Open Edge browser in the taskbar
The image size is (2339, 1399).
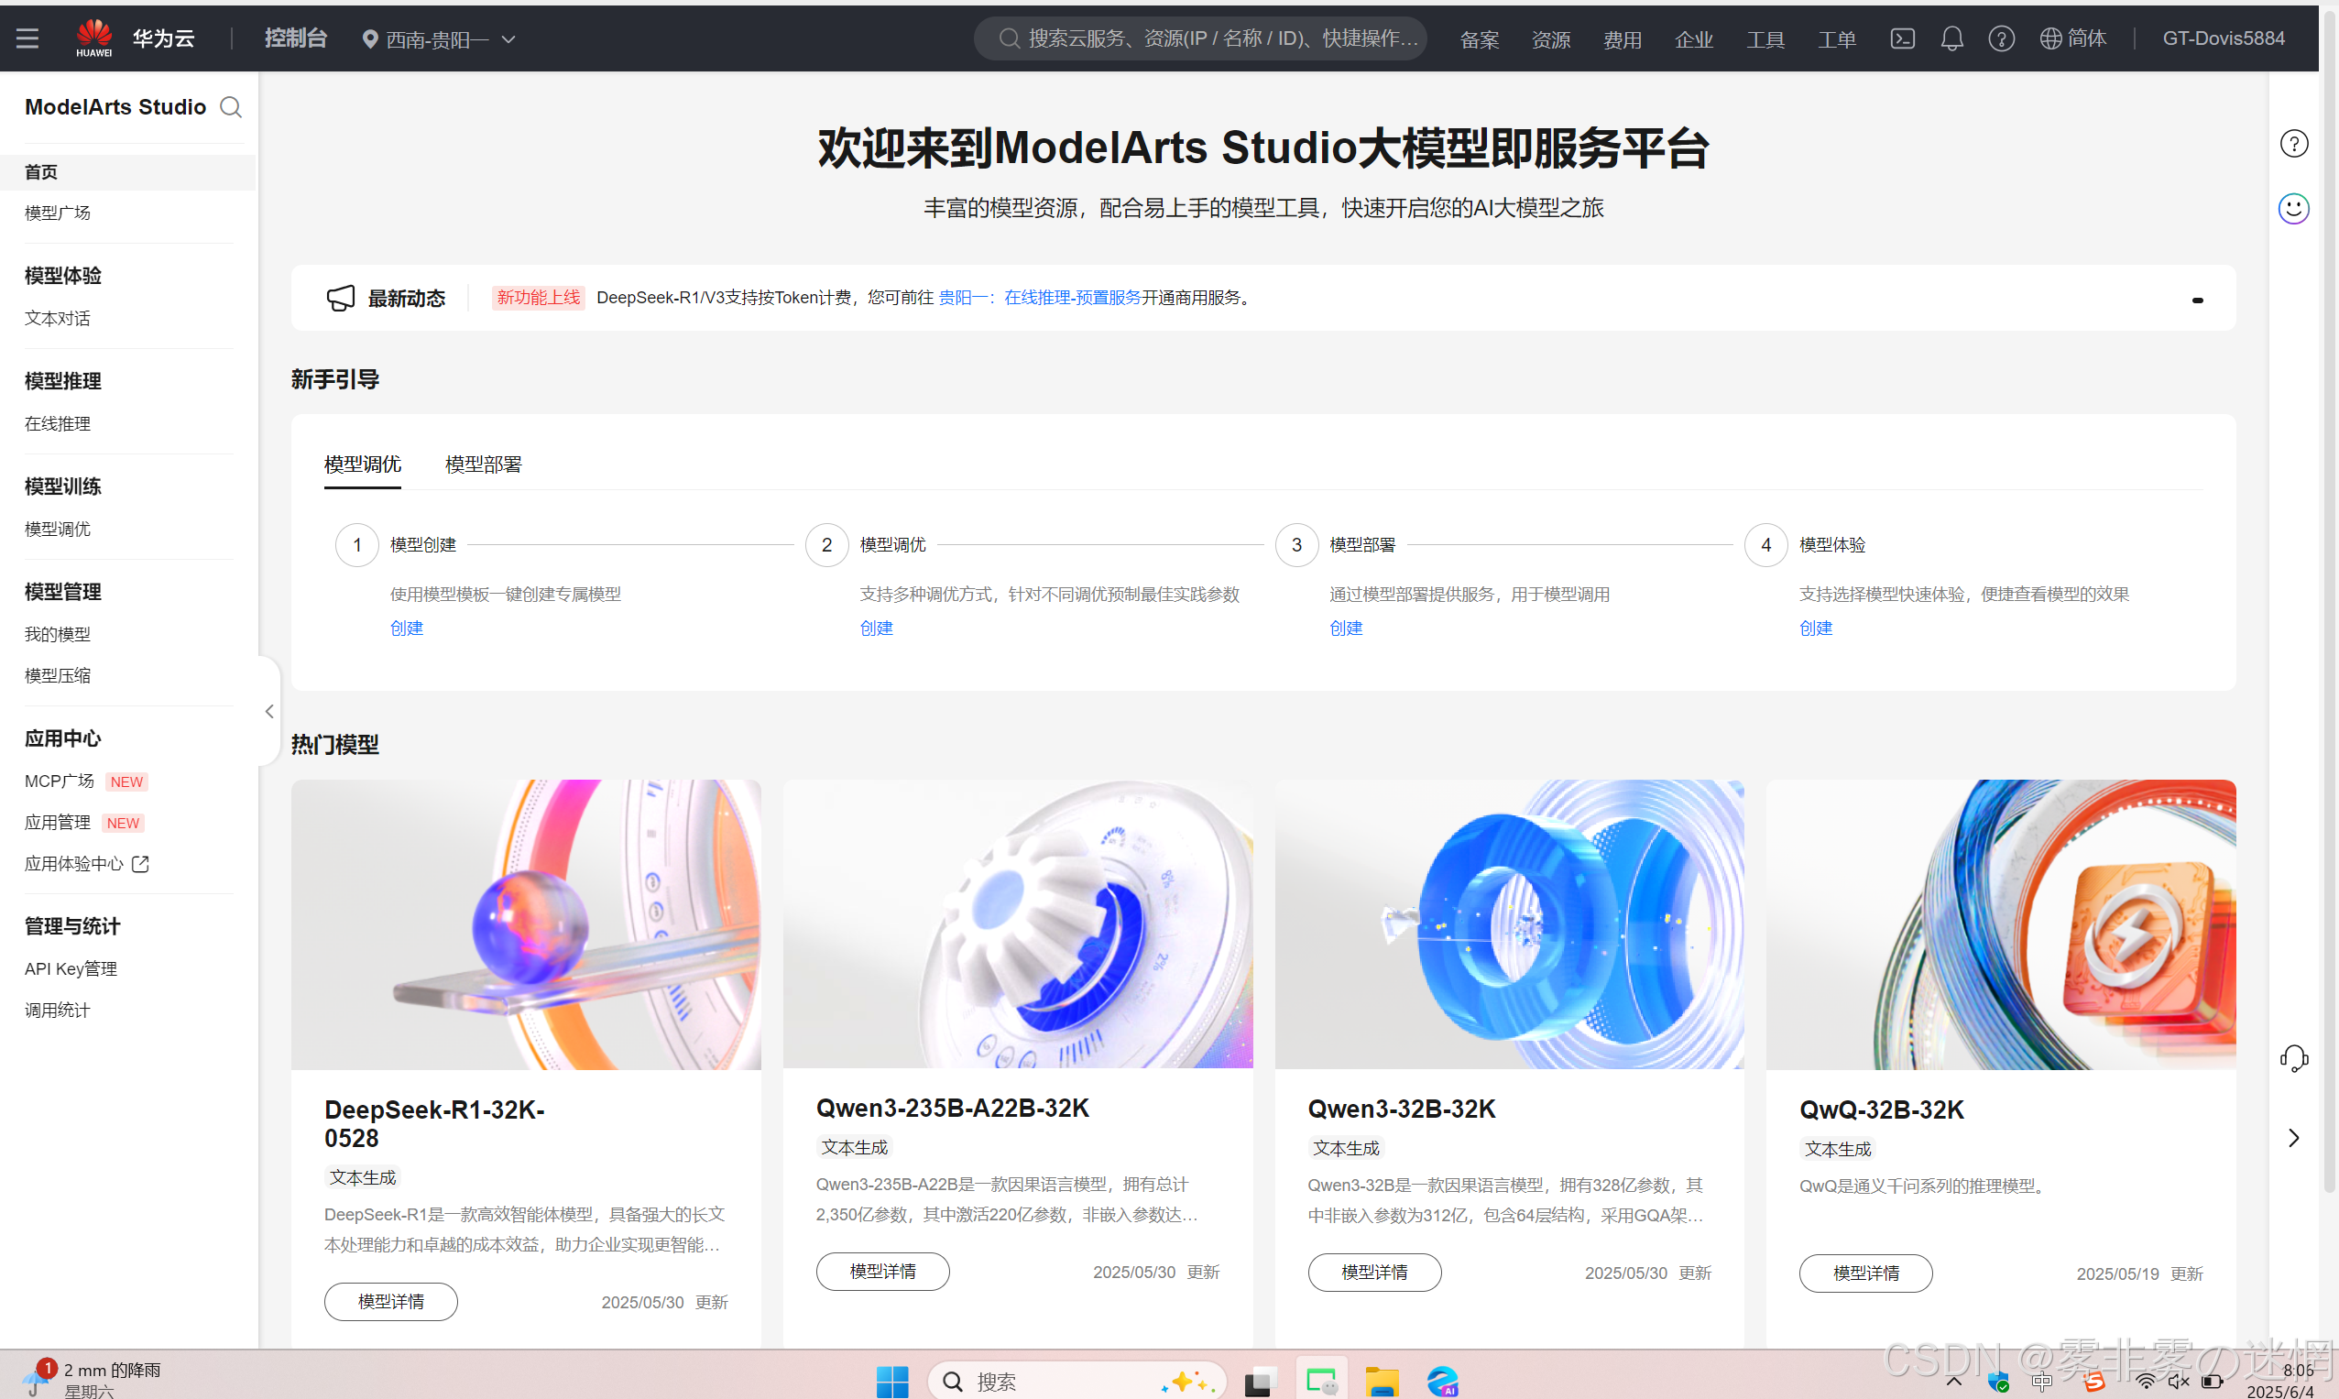(1442, 1382)
